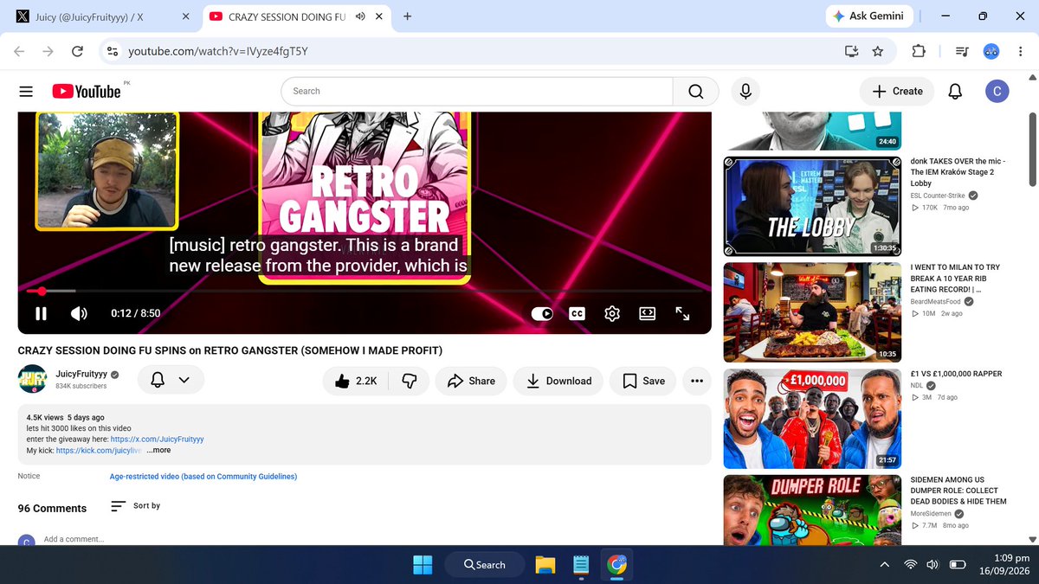Open the account avatar menu
The height and width of the screenshot is (584, 1039).
coord(997,91)
